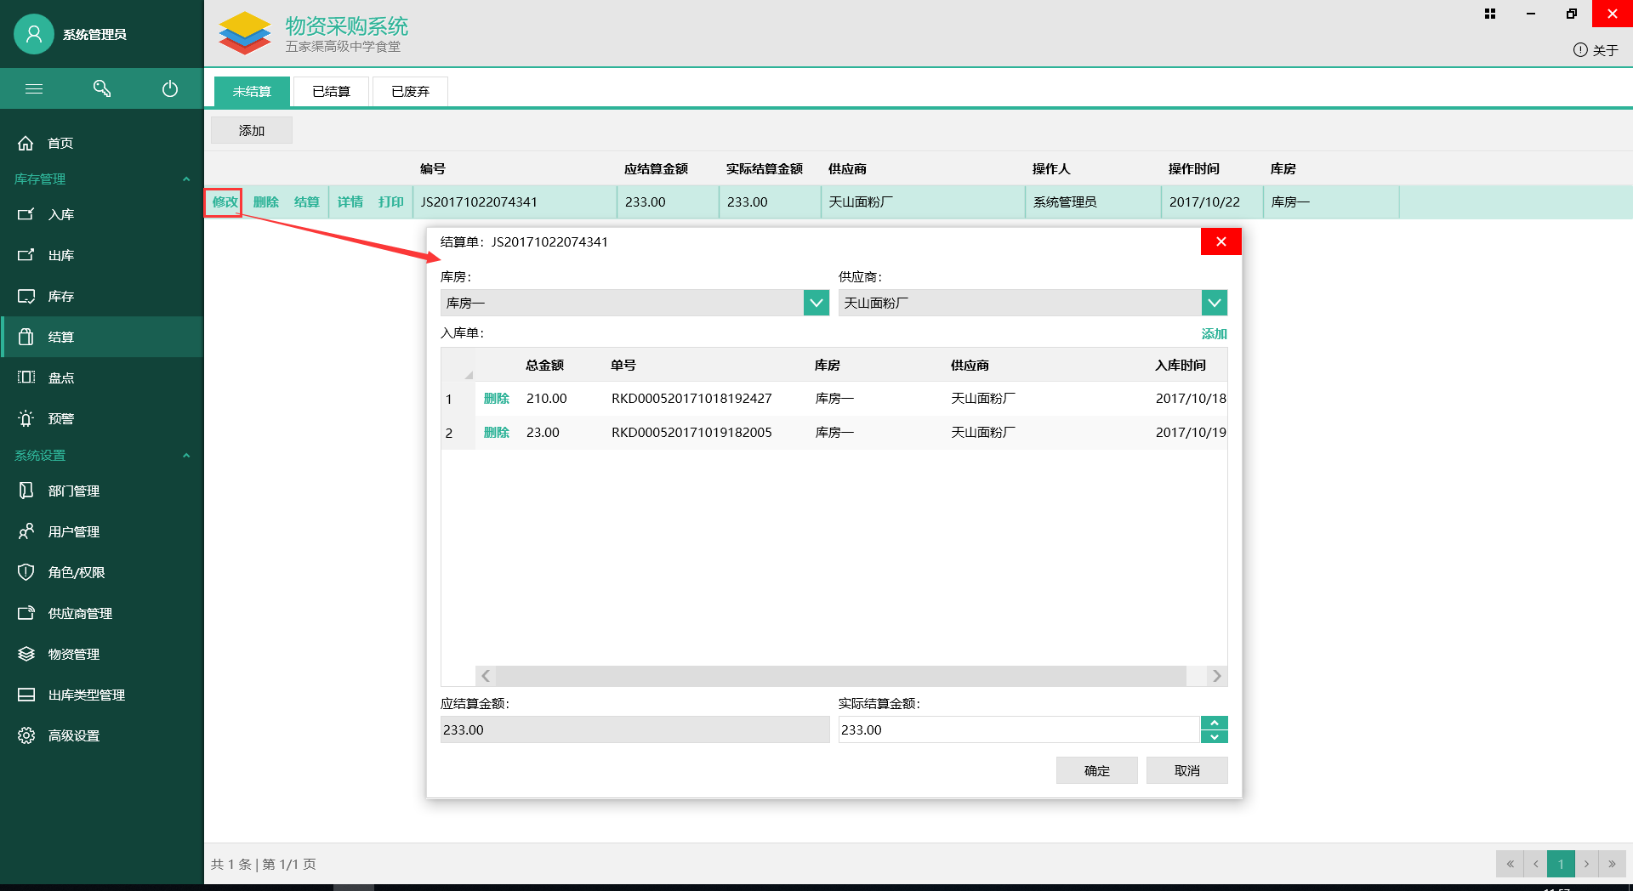This screenshot has height=891, width=1633.
Task: Open the 首页 home page
Action: pos(60,143)
